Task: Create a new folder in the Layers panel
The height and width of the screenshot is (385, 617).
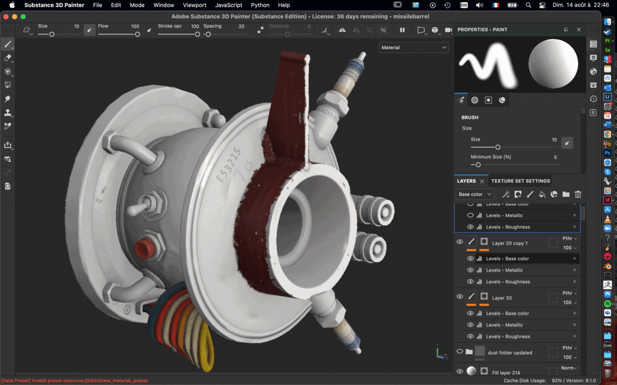Action: 566,194
